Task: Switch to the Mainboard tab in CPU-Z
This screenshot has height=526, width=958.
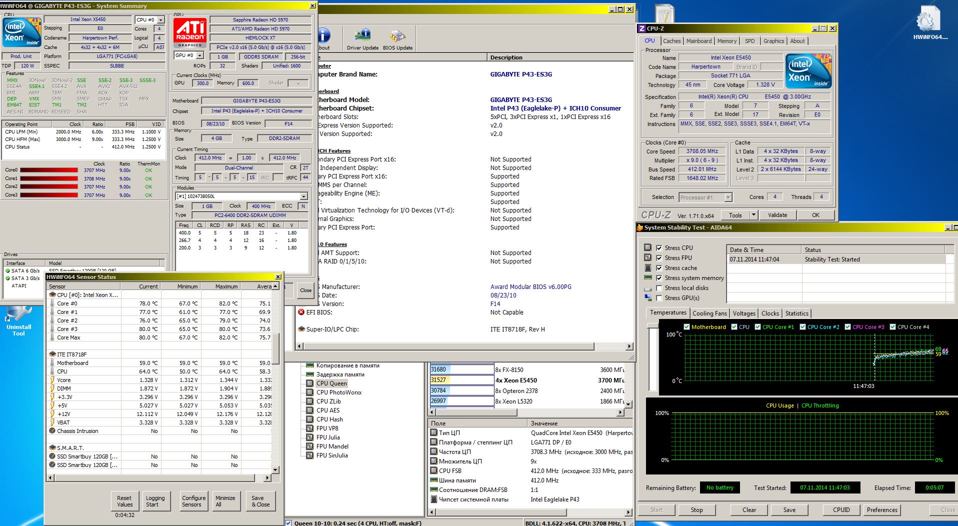Action: 698,41
